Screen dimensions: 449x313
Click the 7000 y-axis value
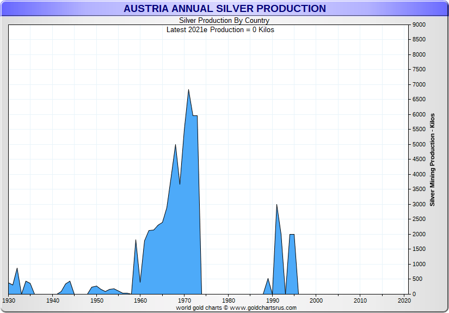[x=419, y=85]
